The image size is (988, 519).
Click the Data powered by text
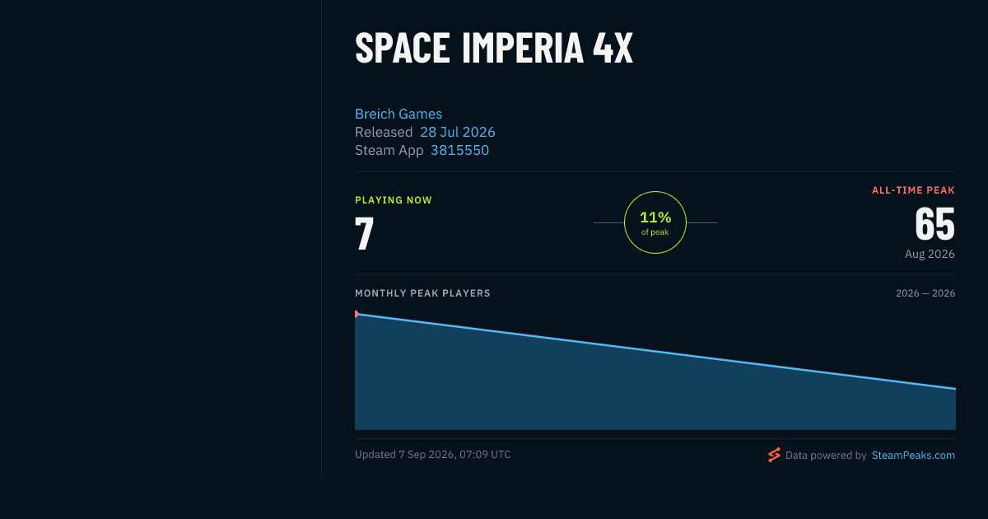[x=826, y=455]
